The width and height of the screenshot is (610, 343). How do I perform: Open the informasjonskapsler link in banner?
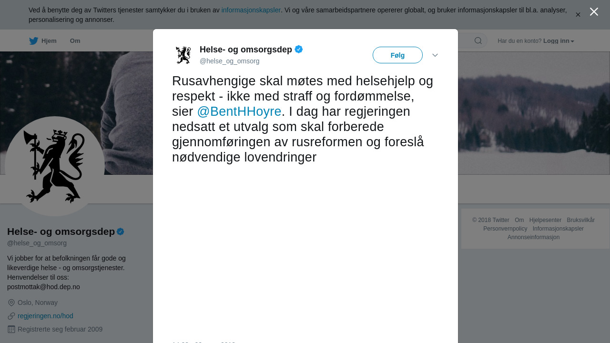pos(251,10)
